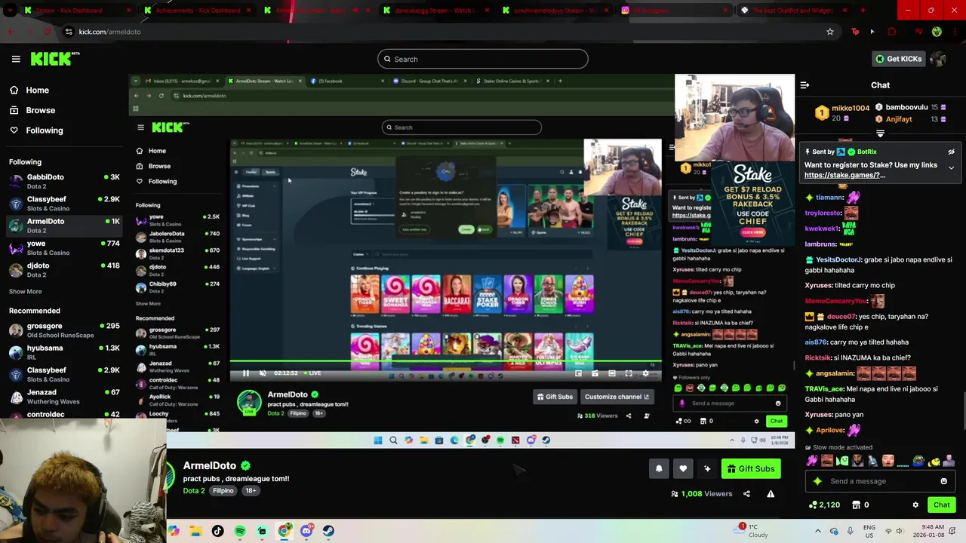The height and width of the screenshot is (543, 966).
Task: Send the message with the green Chat button
Action: [x=941, y=505]
